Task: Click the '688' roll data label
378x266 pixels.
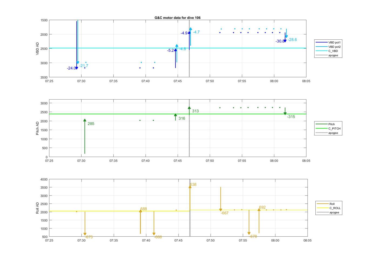Action: click(x=144, y=209)
